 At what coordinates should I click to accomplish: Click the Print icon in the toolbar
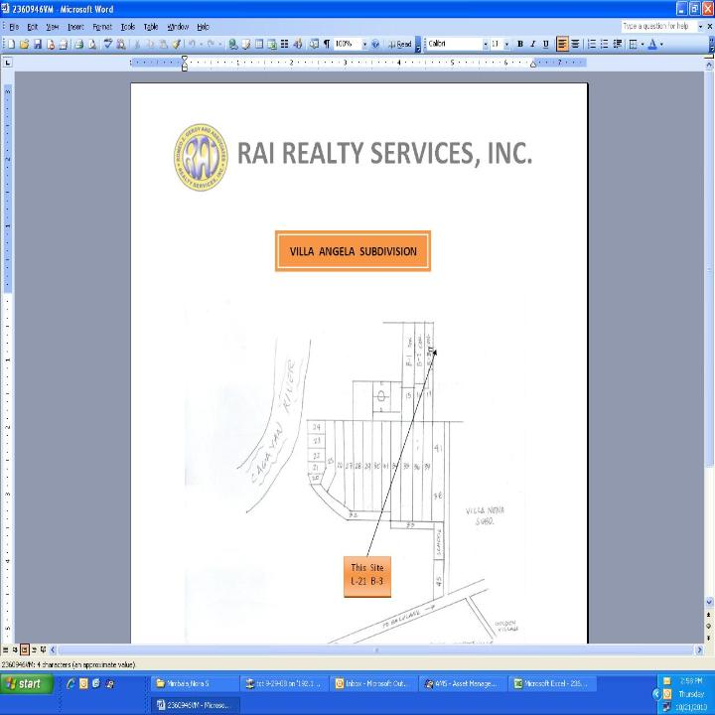point(78,45)
